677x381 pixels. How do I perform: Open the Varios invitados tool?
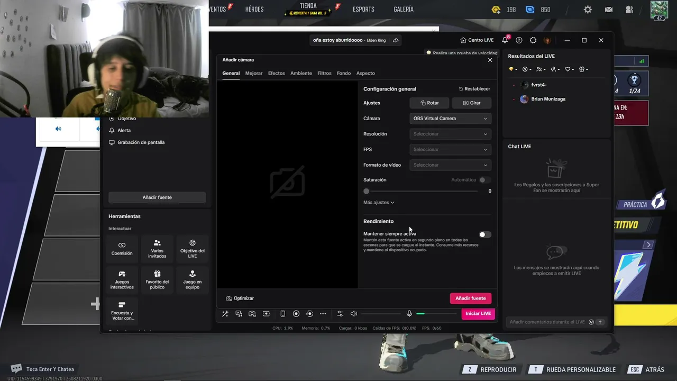point(157,248)
